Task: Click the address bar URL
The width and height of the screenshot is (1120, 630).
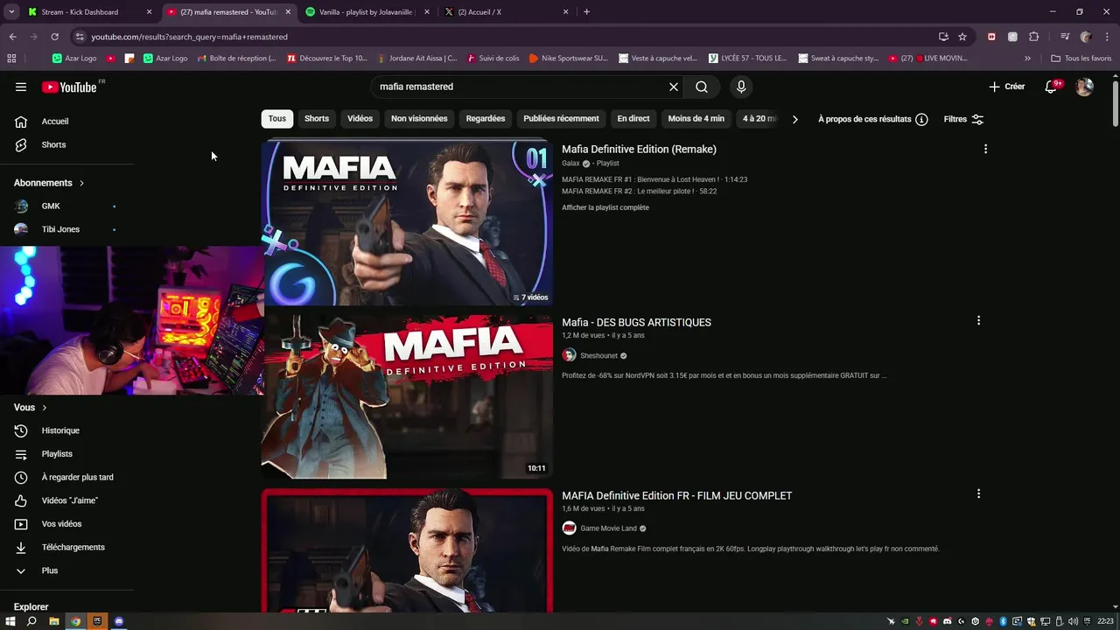Action: (x=189, y=37)
